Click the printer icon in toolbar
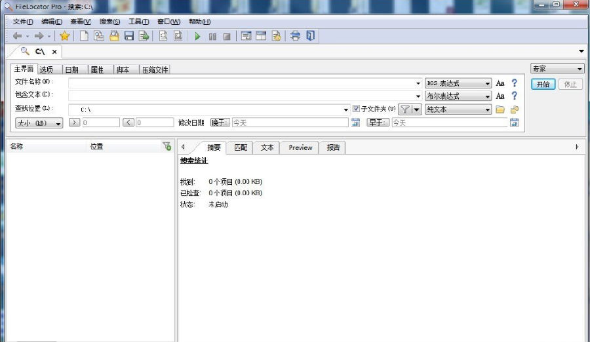The height and width of the screenshot is (342, 590). 295,36
